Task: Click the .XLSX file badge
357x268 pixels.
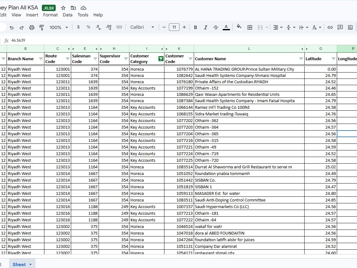Action: click(49, 8)
